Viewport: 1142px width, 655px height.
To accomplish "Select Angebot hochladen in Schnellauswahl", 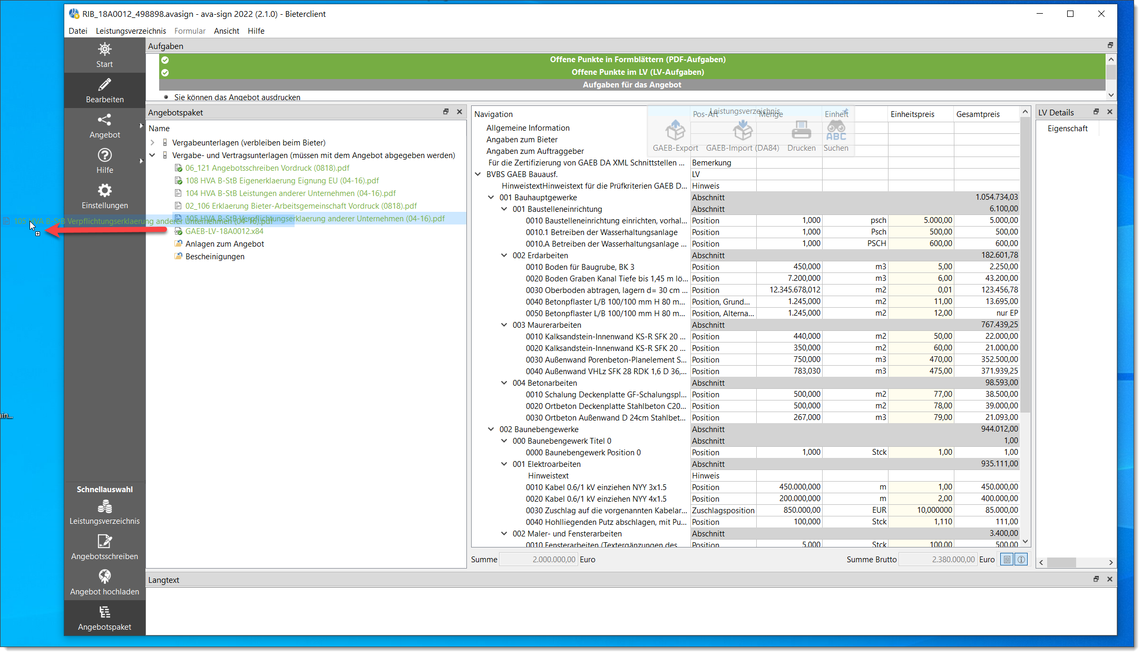I will (104, 582).
